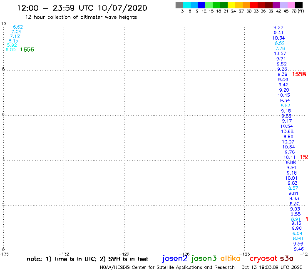Select the pink legend swatch above 70
308x271 pixels.
point(291,5)
